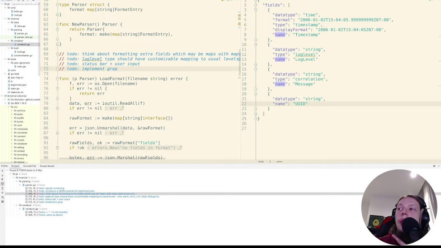This screenshot has width=441, height=248.
Task: Open TODO 'status bar + user input' entry
Action: pyautogui.click(x=48, y=199)
